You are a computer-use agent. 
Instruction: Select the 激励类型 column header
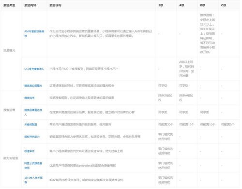point(9,5)
